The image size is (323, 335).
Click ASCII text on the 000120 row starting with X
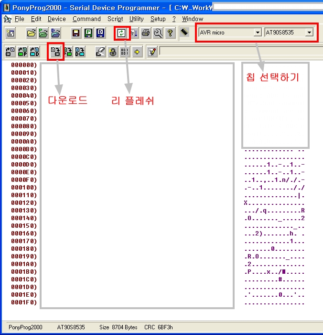(x=275, y=203)
